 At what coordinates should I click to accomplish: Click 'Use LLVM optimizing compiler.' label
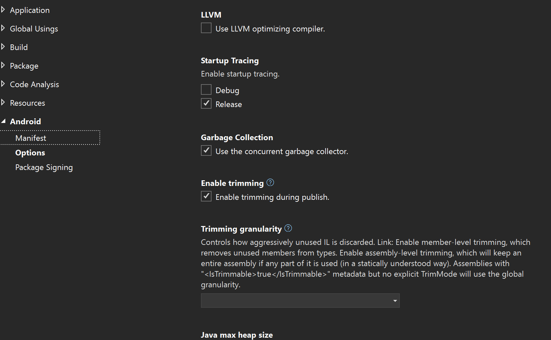coord(270,29)
